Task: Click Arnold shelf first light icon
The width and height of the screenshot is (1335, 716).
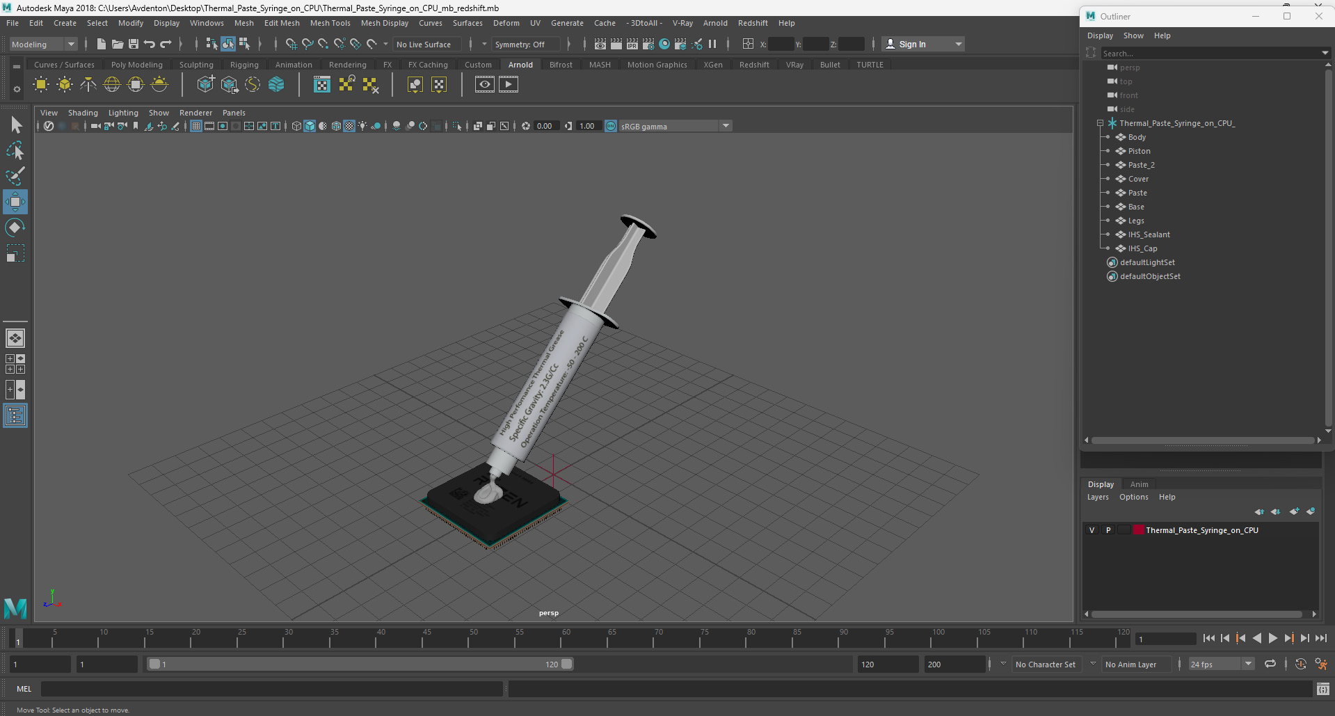Action: pyautogui.click(x=41, y=85)
